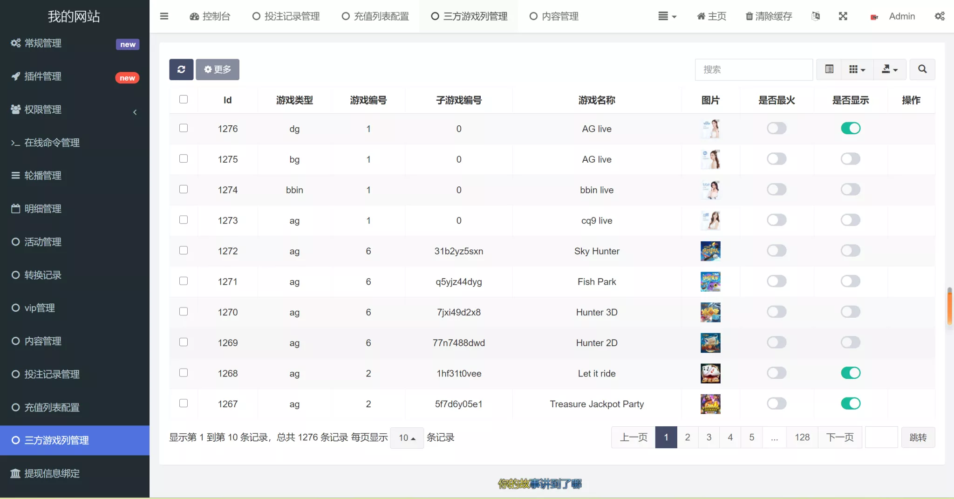Go to page 128 via pagination
The width and height of the screenshot is (954, 499).
point(802,437)
